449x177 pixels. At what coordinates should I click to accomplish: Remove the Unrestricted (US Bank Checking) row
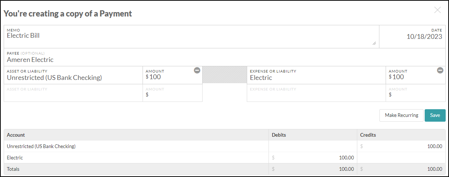click(x=197, y=70)
